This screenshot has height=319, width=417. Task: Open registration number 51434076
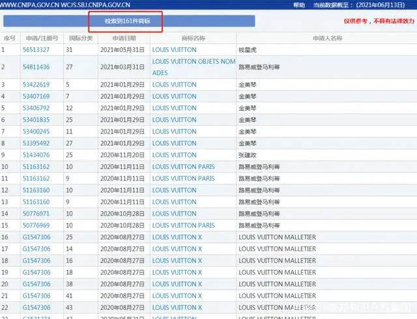coord(36,155)
